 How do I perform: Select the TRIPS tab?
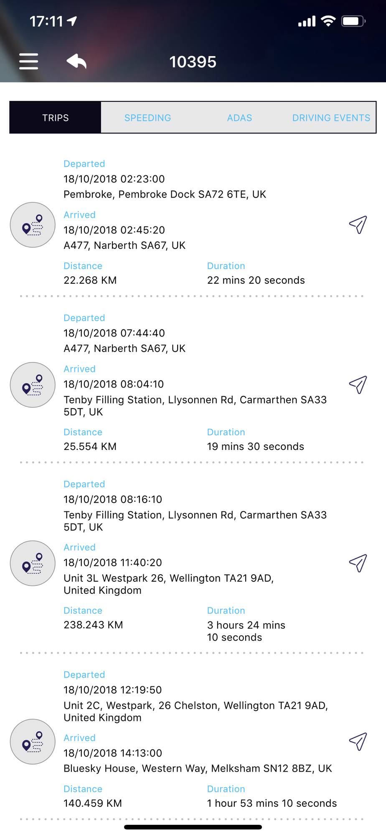[x=56, y=118]
